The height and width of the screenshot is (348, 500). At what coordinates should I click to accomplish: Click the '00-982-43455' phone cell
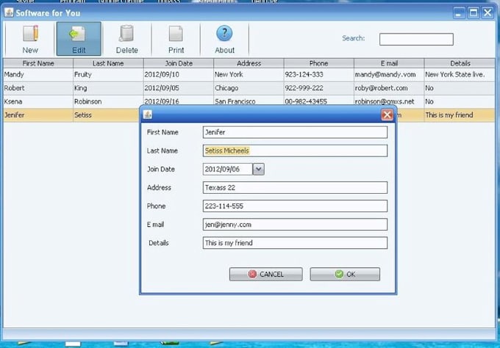[318, 101]
